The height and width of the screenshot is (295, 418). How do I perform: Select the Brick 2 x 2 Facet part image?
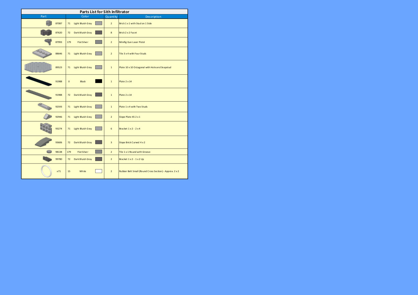(46, 32)
